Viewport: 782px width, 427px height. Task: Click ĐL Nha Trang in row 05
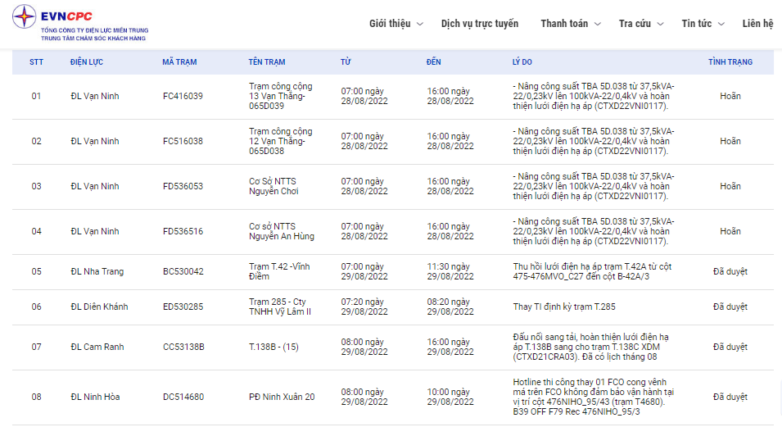pos(97,271)
